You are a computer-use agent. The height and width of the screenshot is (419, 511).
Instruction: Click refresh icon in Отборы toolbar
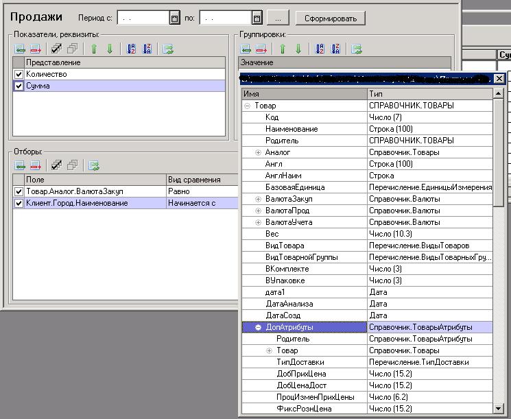click(x=94, y=165)
